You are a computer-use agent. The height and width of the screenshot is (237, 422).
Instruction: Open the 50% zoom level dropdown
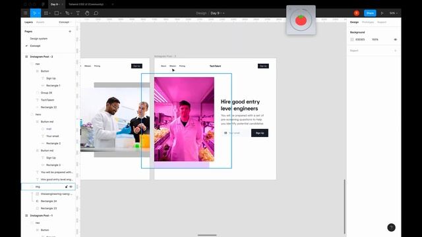[x=393, y=13]
